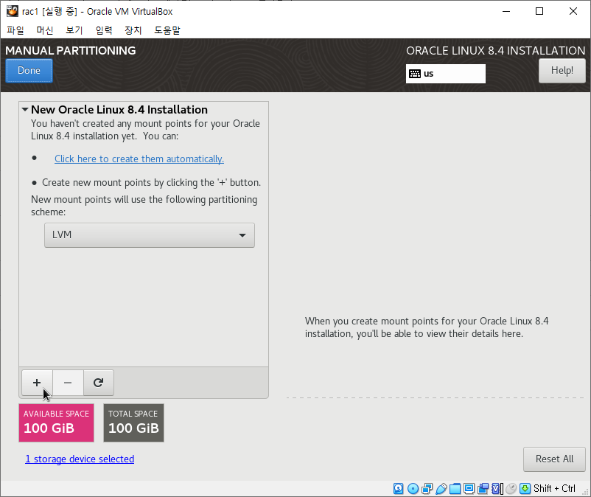The image size is (591, 497).
Task: Click the display settings status icon
Action: (469, 489)
